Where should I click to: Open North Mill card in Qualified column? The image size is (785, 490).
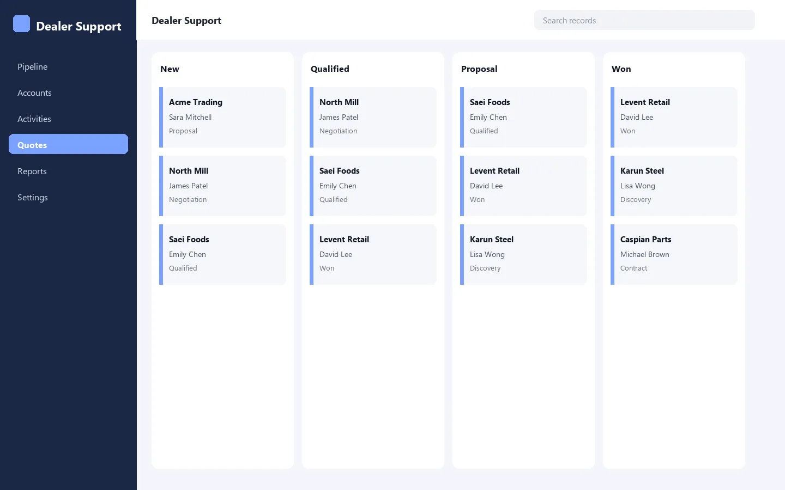pos(373,117)
